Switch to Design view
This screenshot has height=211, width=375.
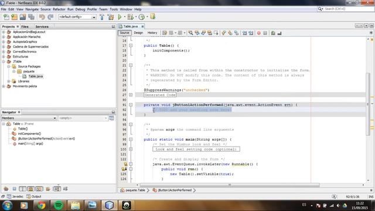click(138, 33)
